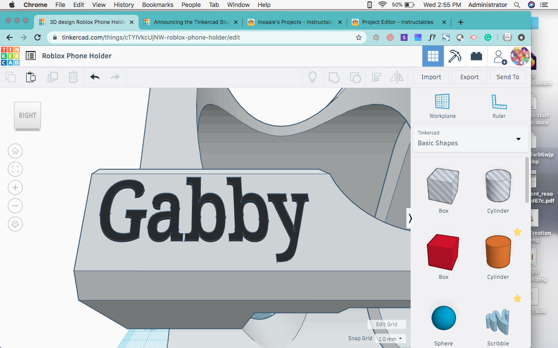Click the Export button
This screenshot has width=558, height=348.
click(x=469, y=77)
